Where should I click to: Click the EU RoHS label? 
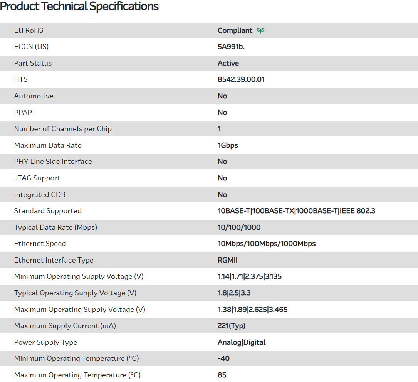tap(29, 30)
